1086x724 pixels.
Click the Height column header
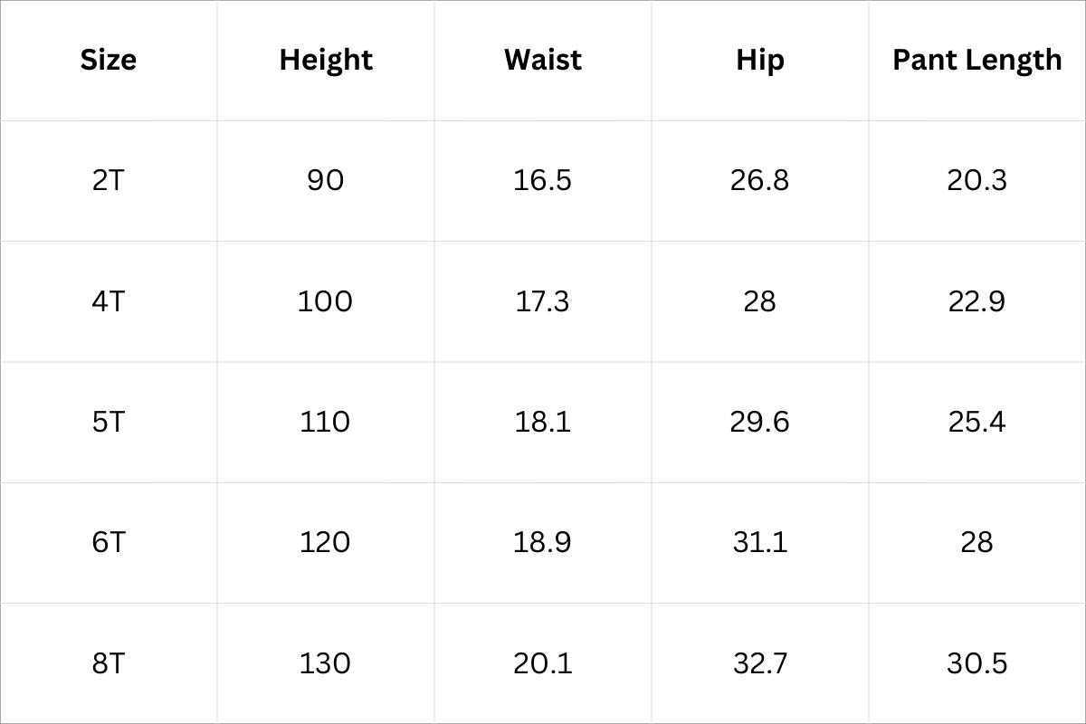click(x=326, y=60)
